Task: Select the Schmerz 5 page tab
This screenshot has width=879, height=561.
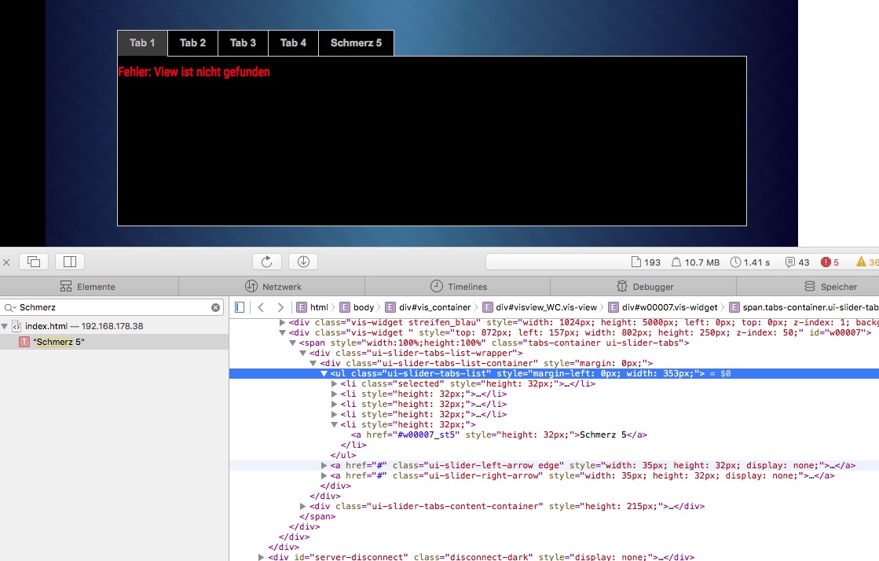Action: point(356,43)
